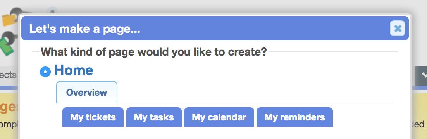427x139 pixels.
Task: Open the partially hidden Projects tab
Action: pos(9,75)
